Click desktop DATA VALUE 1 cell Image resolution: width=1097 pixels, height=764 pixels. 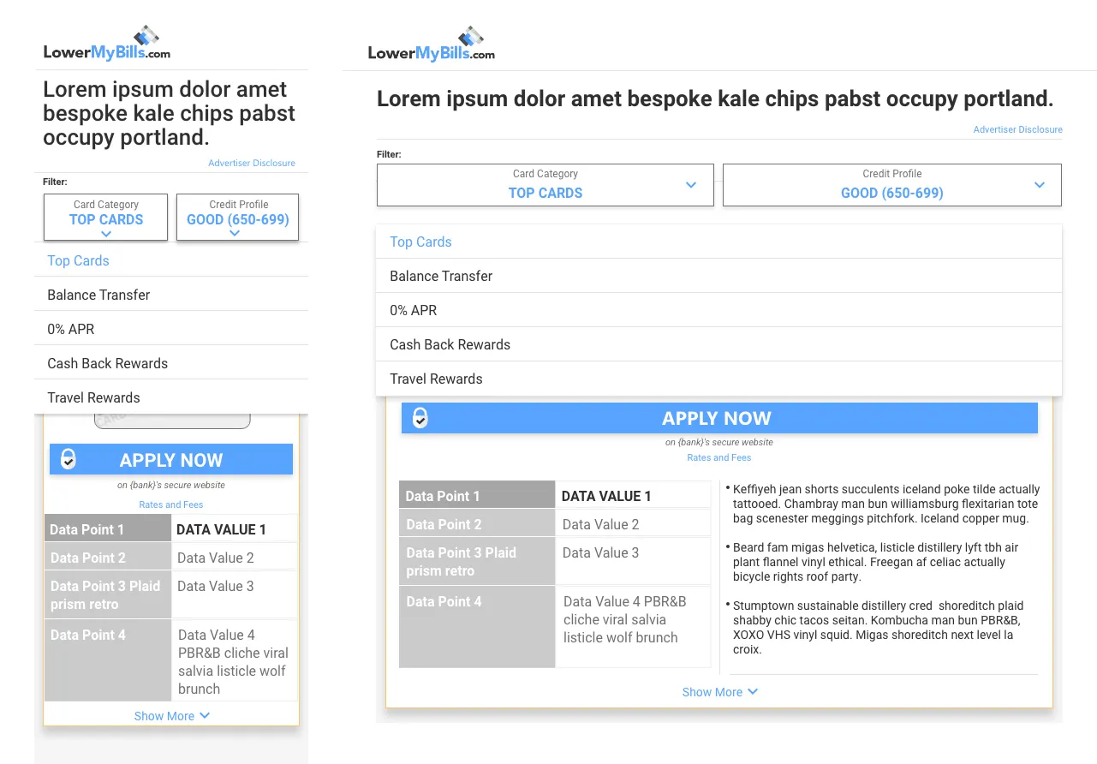pos(634,495)
